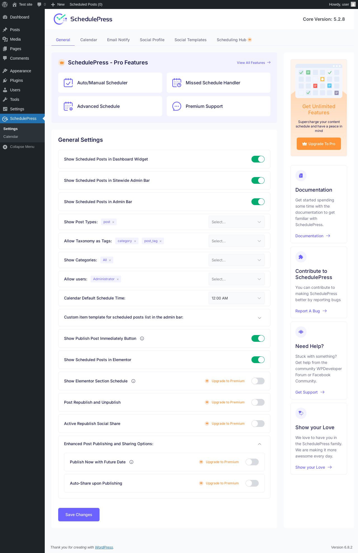
Task: Click the Missed Schedule Handler calendar-clock icon
Action: pyautogui.click(x=177, y=83)
